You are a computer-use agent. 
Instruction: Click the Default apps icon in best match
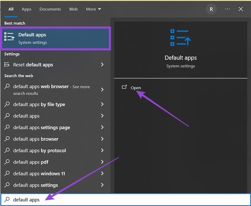pyautogui.click(x=9, y=37)
